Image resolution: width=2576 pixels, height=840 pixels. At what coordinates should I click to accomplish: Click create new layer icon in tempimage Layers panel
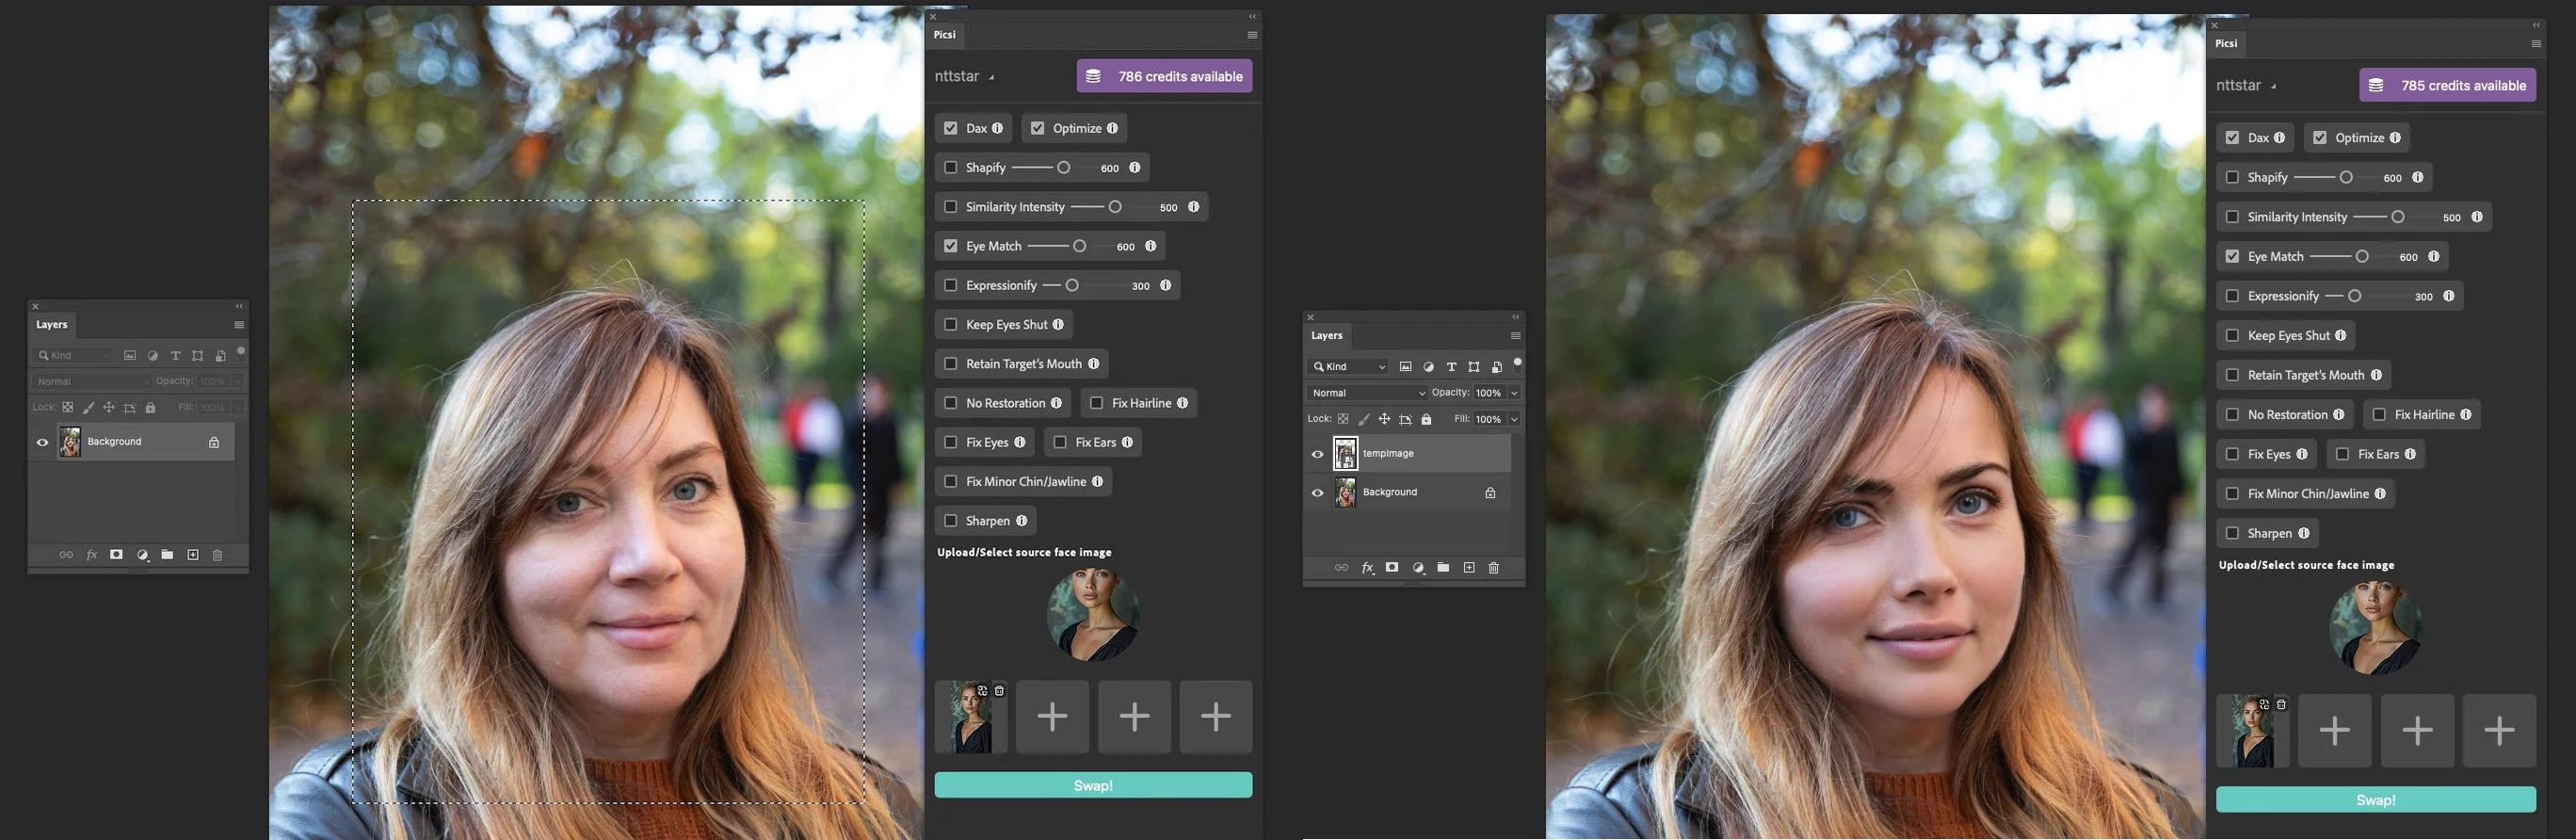1468,568
